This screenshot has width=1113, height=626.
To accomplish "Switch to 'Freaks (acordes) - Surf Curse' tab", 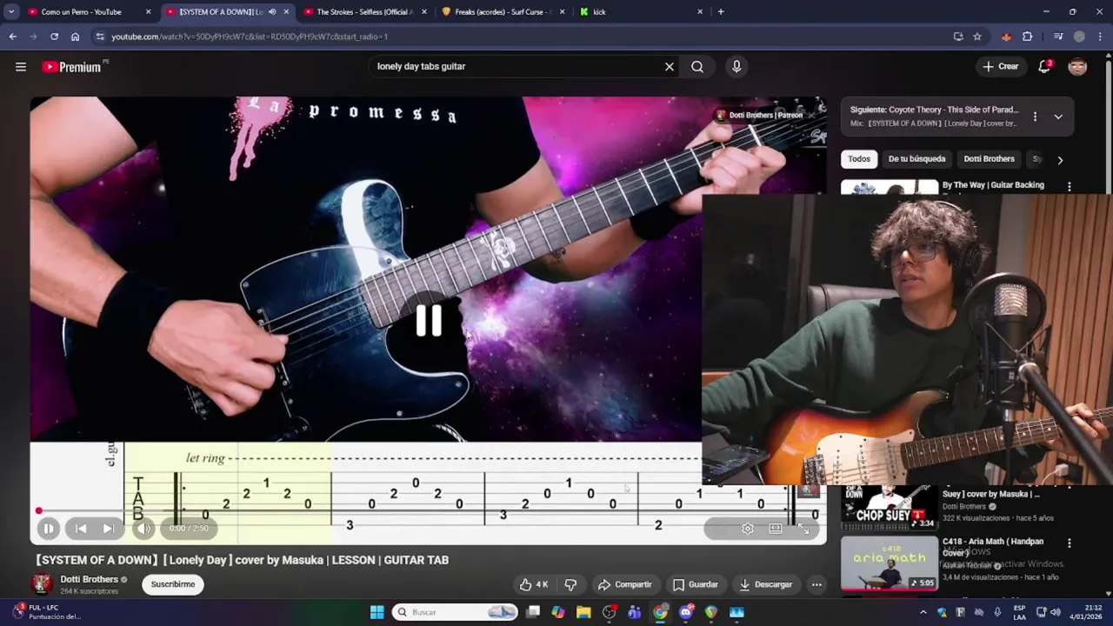I will [503, 12].
